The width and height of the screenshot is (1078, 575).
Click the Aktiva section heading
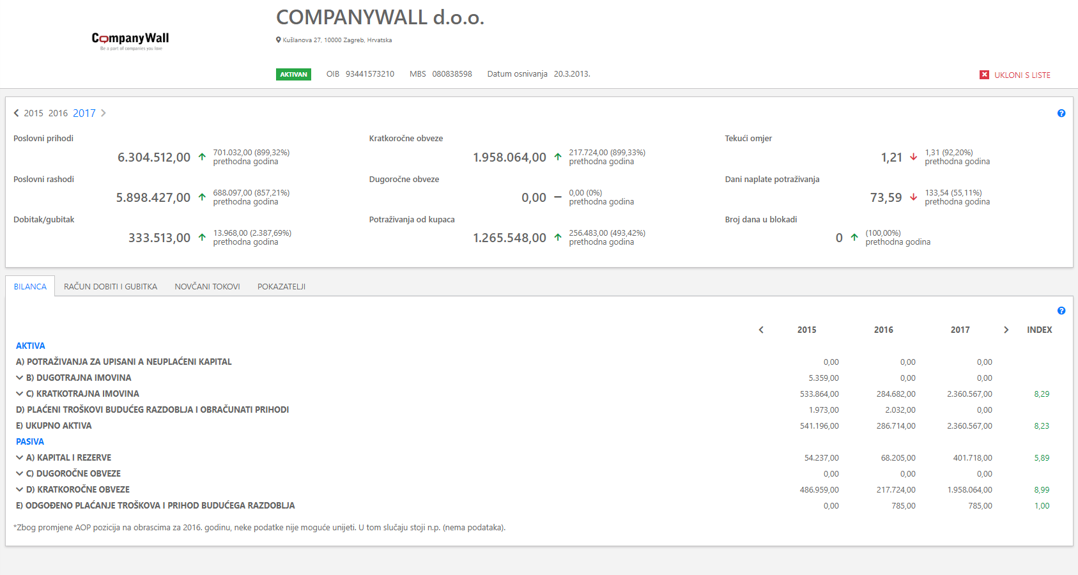pos(31,346)
